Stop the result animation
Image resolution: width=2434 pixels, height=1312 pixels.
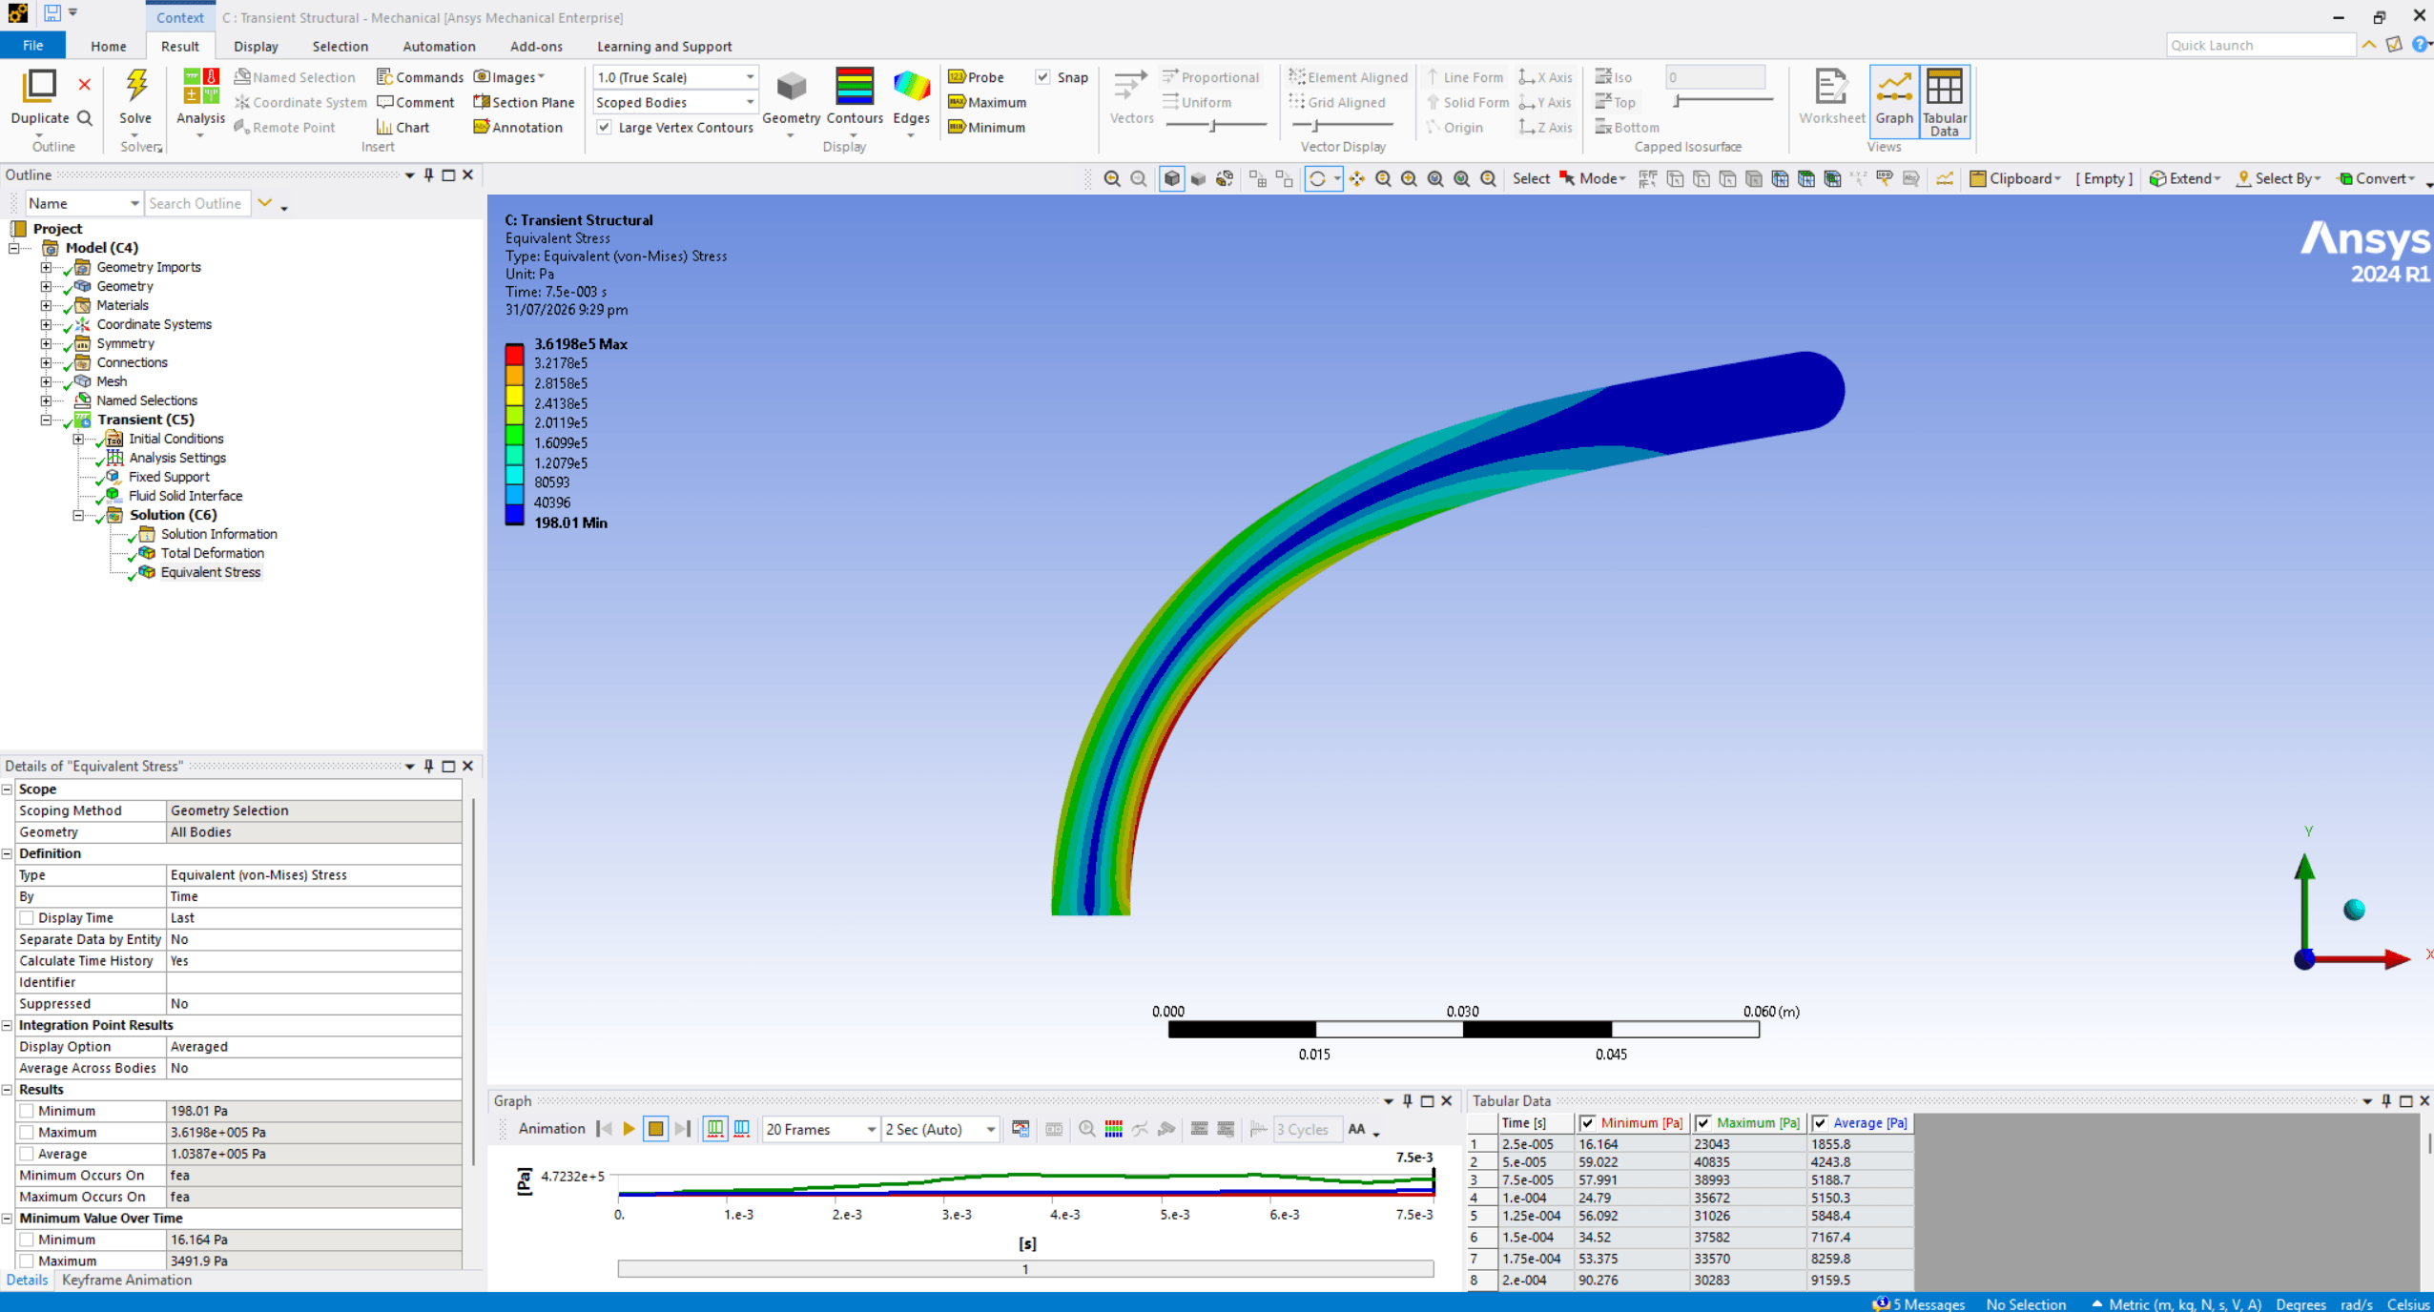tap(655, 1129)
